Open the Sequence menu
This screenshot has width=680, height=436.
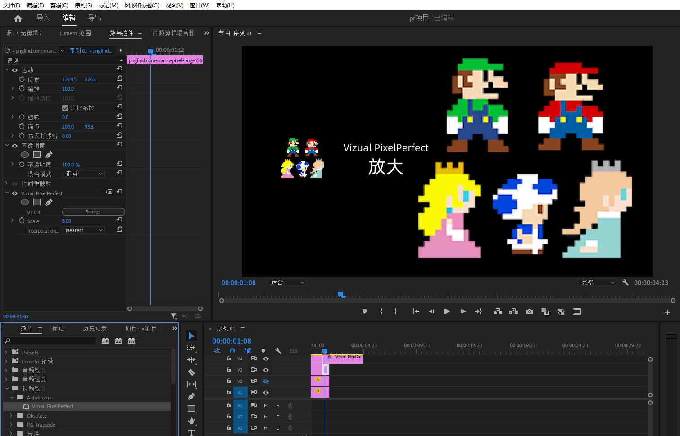coord(83,5)
